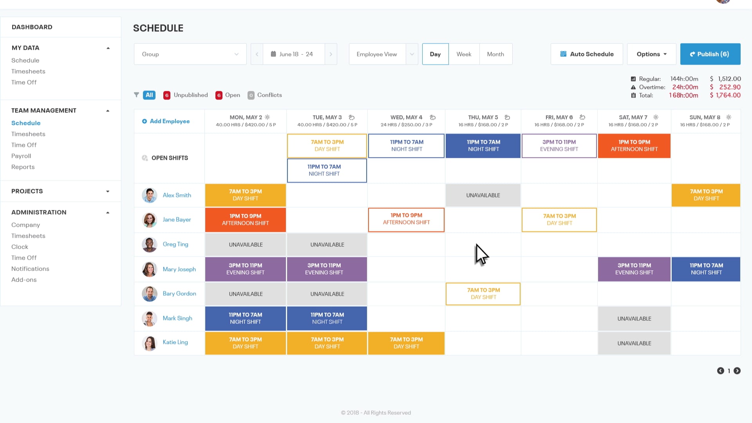Click the Open Shifts row icon

pos(145,158)
